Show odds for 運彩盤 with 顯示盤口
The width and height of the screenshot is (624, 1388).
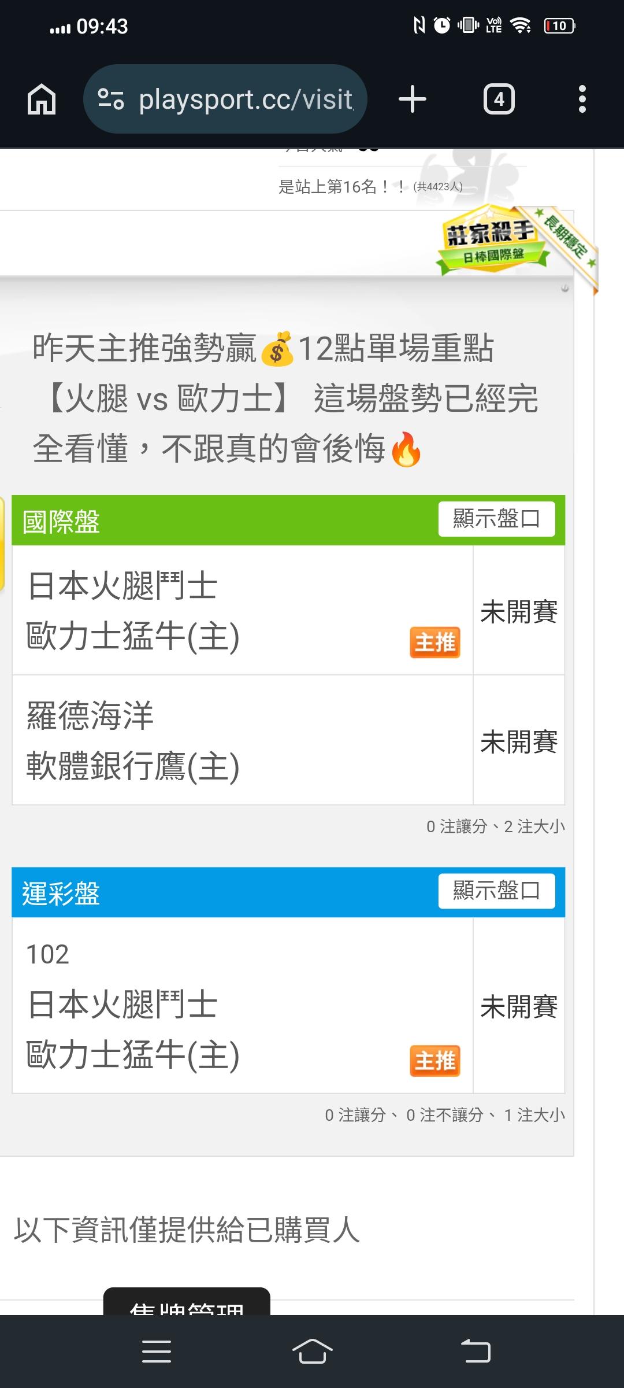click(x=496, y=891)
